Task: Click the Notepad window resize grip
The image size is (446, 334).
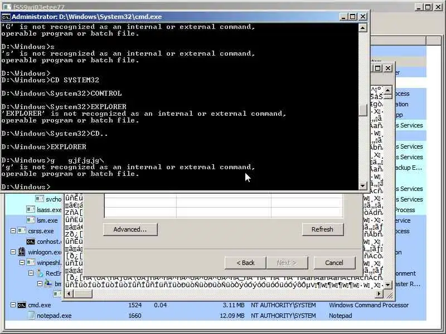Action: point(389,295)
